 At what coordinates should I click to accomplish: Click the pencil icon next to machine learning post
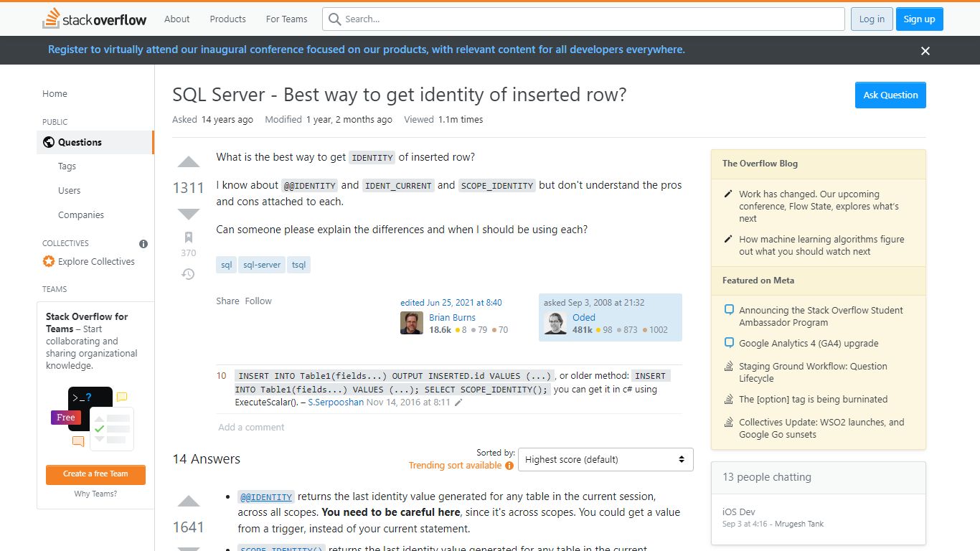pos(728,240)
